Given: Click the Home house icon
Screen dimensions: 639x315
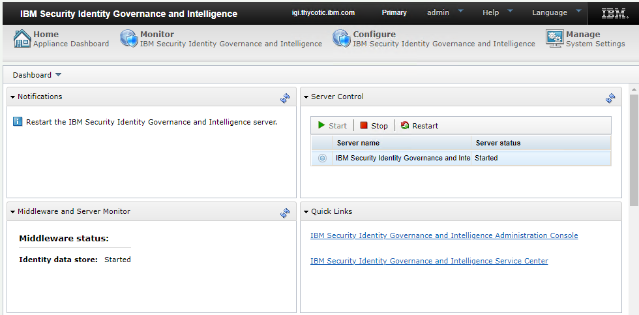Looking at the screenshot, I should [22, 38].
